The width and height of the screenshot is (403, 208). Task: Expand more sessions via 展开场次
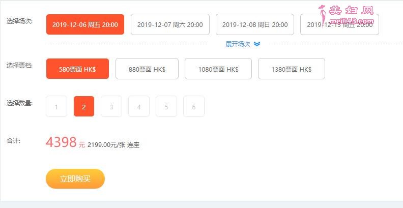(x=238, y=44)
